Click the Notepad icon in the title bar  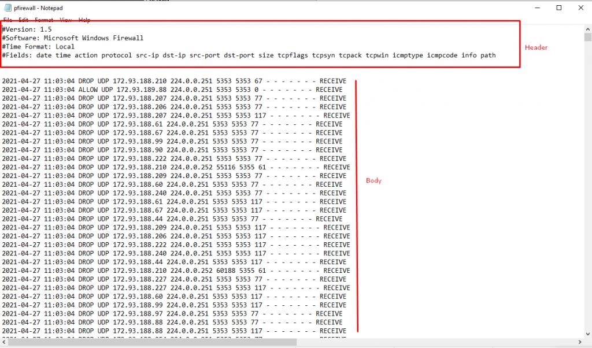(8, 8)
